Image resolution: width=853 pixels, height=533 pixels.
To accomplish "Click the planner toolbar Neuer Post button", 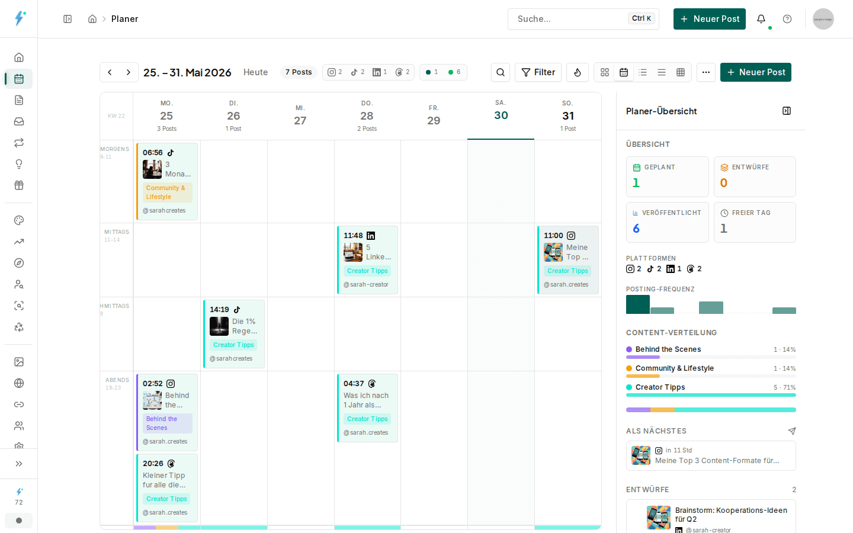I will tap(756, 72).
